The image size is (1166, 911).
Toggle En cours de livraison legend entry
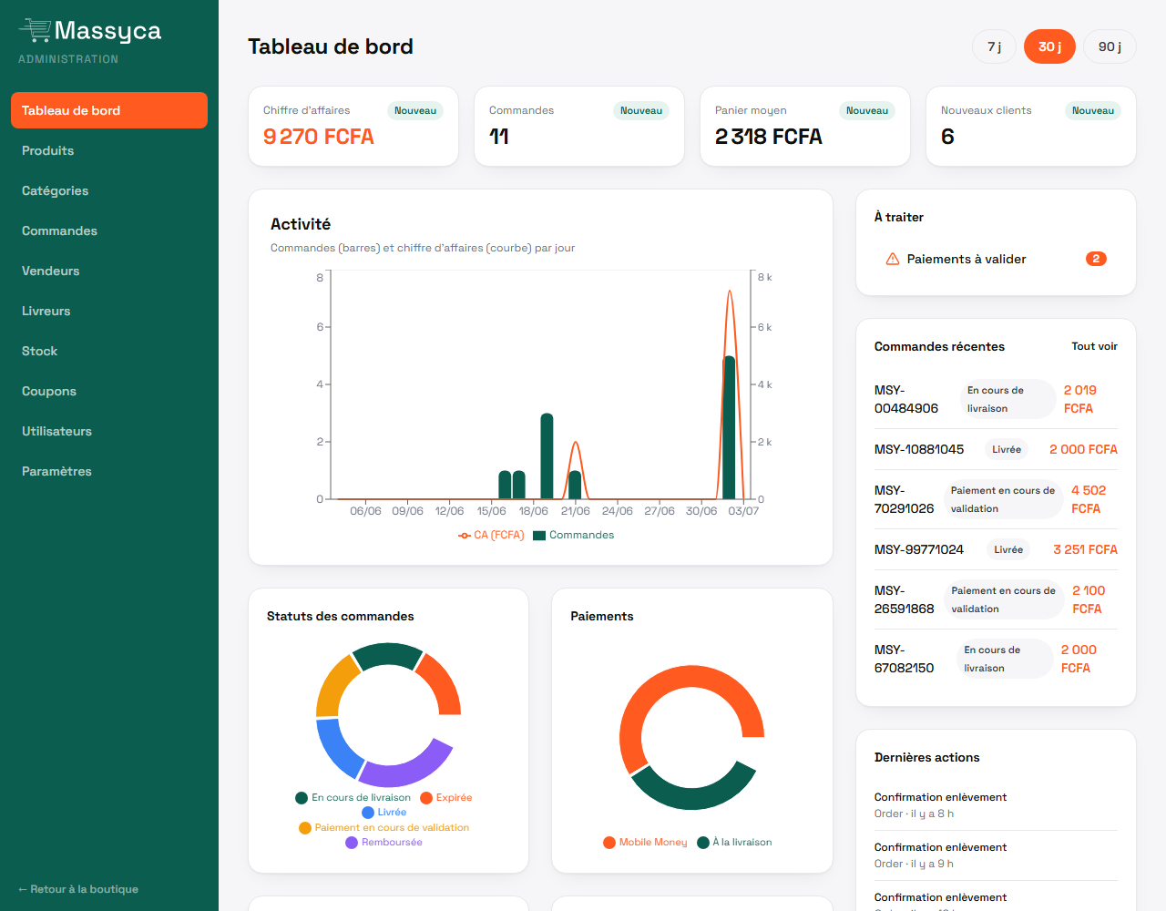pos(353,797)
